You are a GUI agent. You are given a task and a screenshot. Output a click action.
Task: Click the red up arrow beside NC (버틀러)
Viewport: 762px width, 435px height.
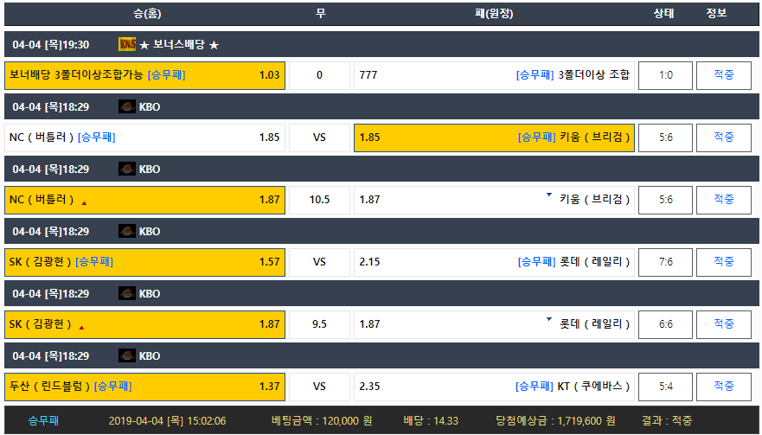click(x=84, y=203)
